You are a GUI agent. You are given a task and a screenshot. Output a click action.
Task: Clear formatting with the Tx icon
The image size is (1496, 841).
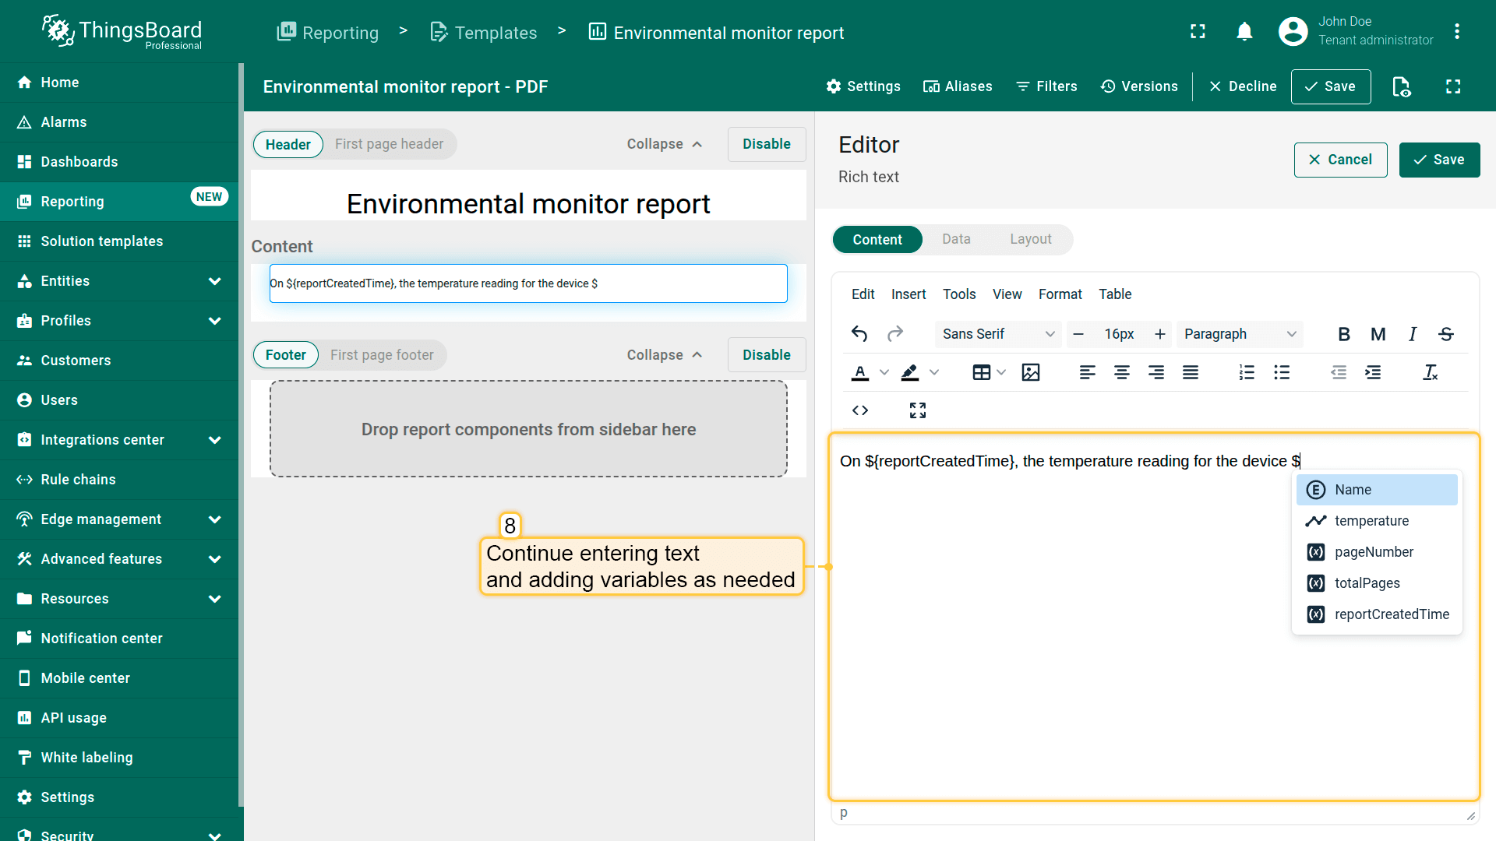coord(1431,373)
